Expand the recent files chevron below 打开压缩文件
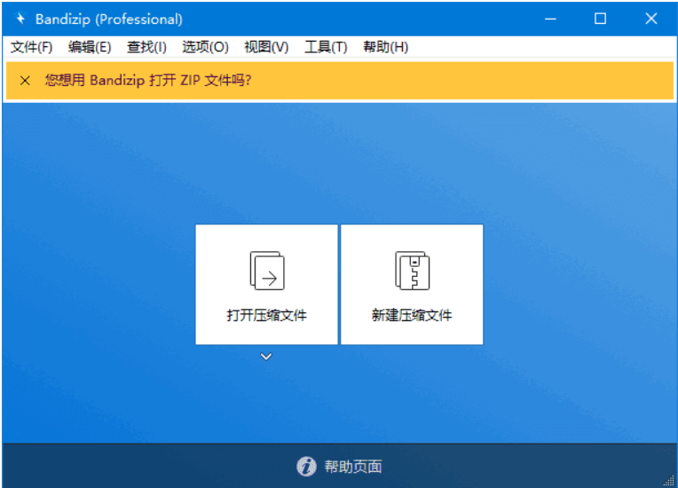 266,357
